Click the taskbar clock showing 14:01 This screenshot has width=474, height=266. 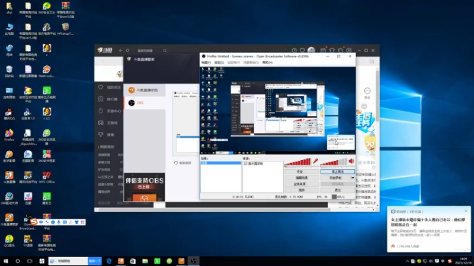[463, 261]
